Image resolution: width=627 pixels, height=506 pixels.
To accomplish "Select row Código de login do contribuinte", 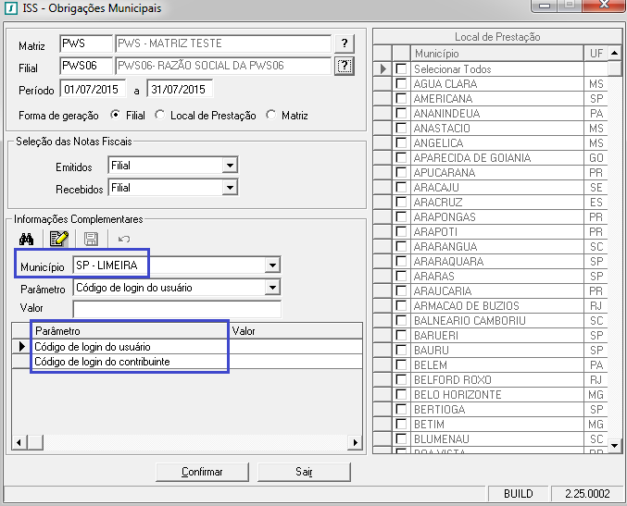I will (x=187, y=362).
